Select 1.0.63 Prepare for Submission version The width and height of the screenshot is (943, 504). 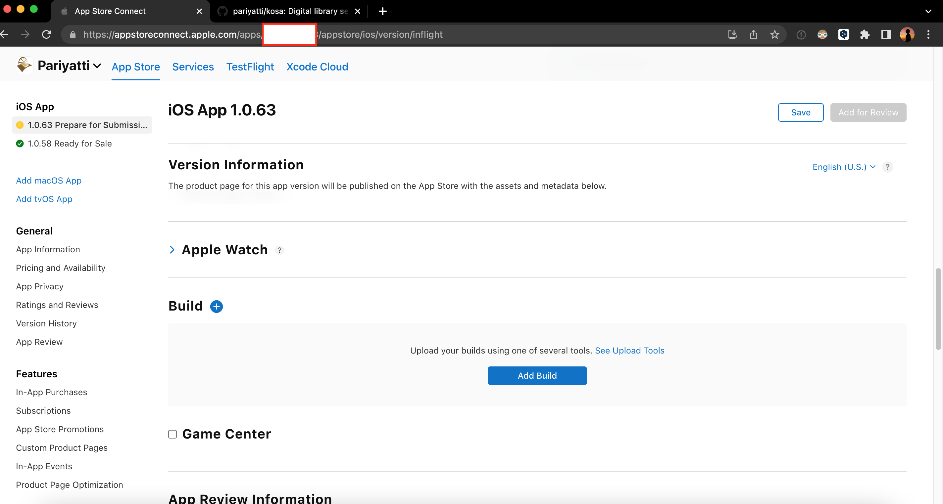point(82,125)
